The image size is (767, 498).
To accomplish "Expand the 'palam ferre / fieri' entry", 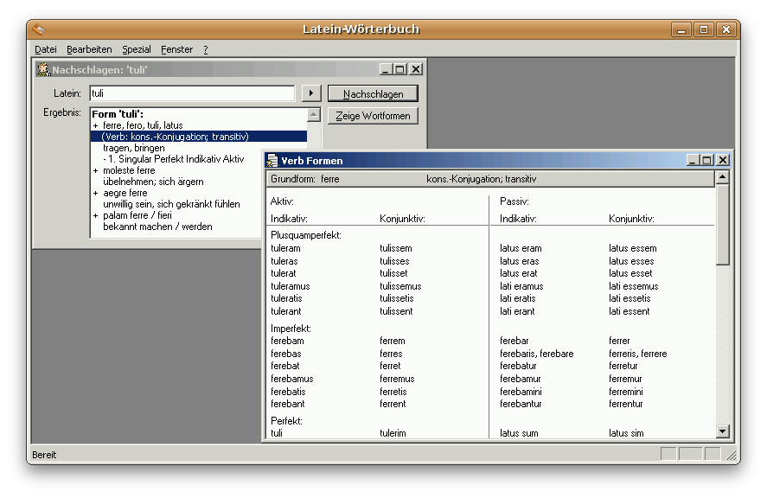I will point(96,215).
